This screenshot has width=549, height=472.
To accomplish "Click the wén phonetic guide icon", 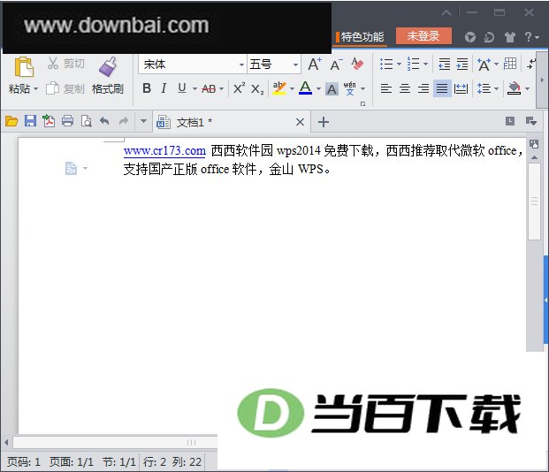I will (350, 88).
